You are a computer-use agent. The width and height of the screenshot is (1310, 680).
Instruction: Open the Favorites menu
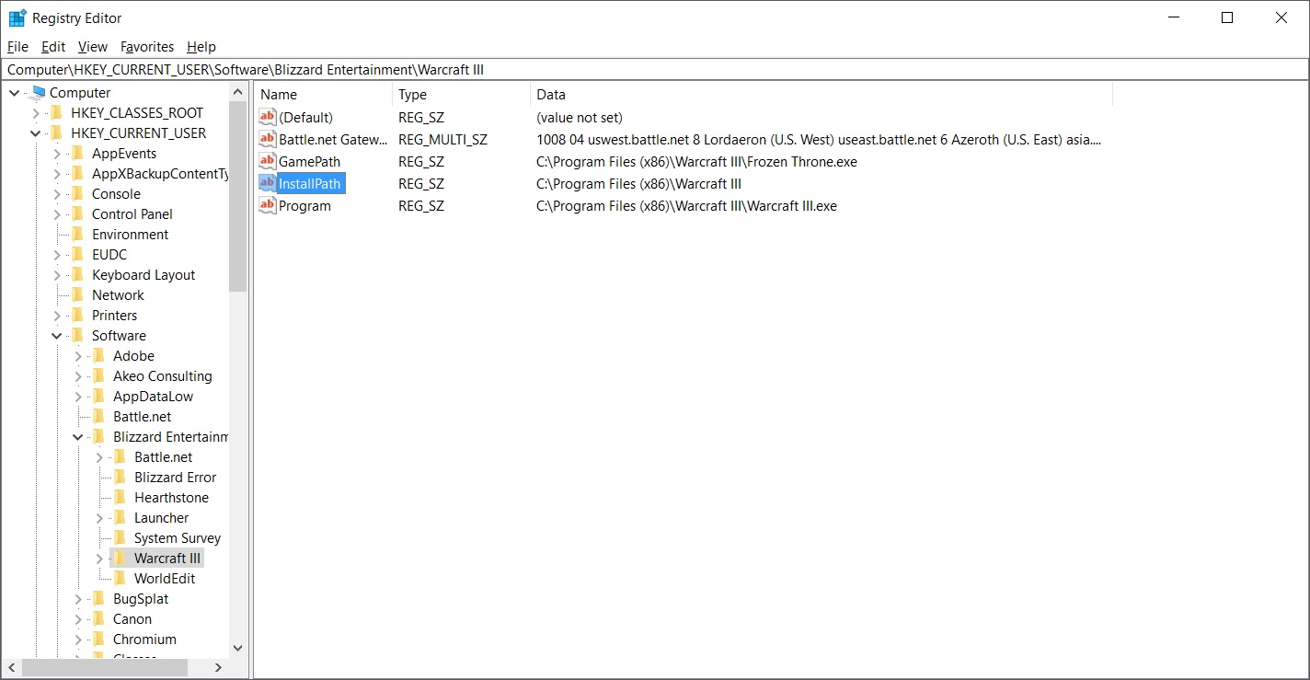coord(147,46)
